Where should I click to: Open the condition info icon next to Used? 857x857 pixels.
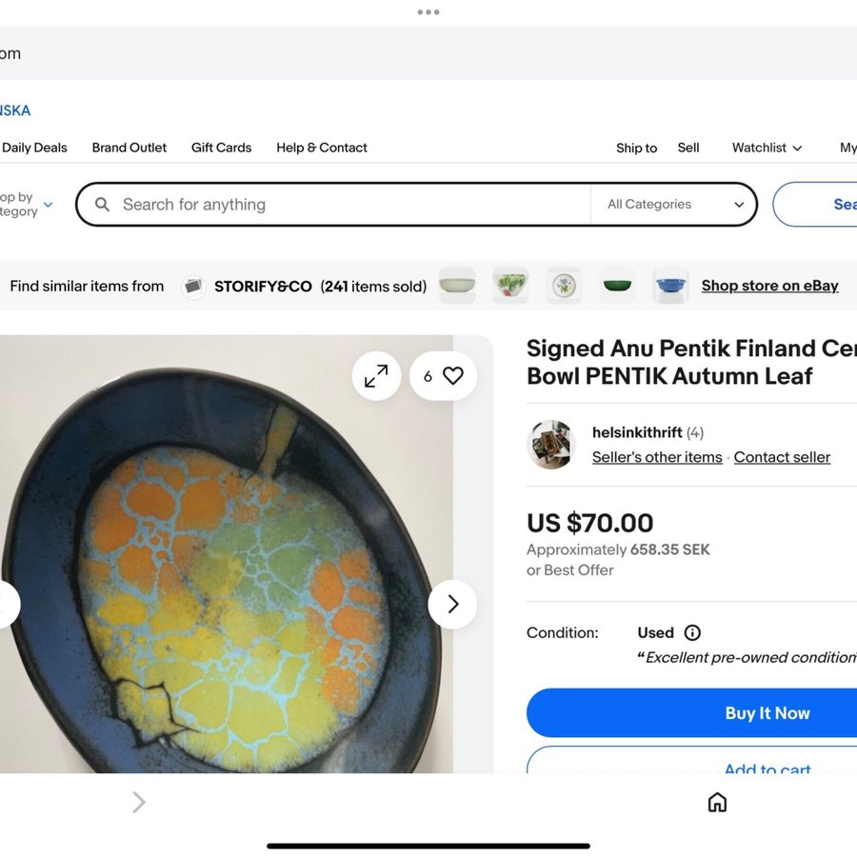(692, 632)
